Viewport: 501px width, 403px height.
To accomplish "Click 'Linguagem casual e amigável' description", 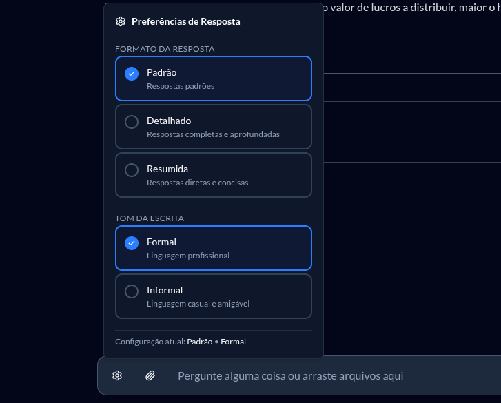I will [198, 304].
